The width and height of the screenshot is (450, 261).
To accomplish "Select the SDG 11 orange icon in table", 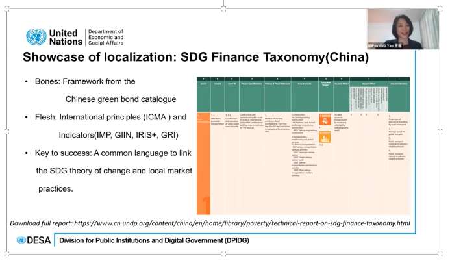I will (x=325, y=137).
